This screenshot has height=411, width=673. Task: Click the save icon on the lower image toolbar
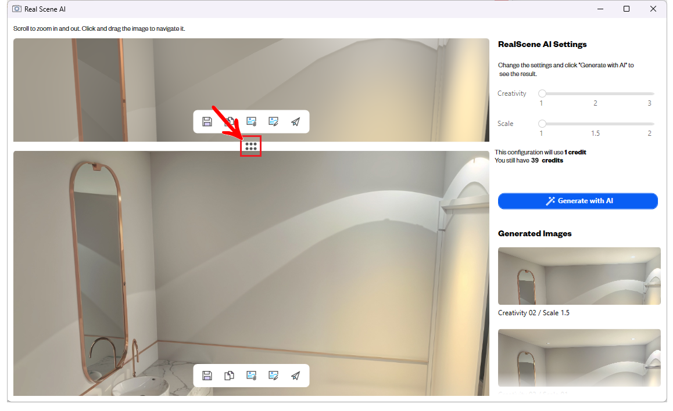207,376
